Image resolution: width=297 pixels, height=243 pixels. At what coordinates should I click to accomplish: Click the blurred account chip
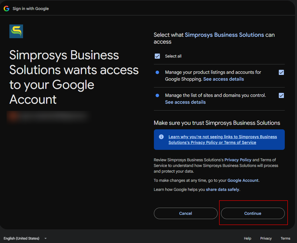coord(48,116)
